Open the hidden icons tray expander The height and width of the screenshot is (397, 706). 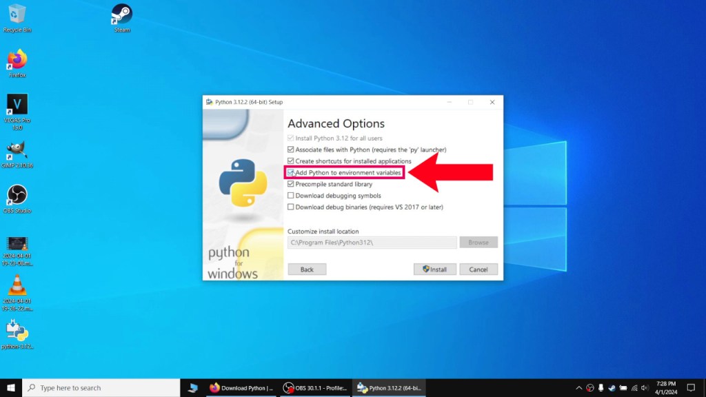(x=578, y=387)
